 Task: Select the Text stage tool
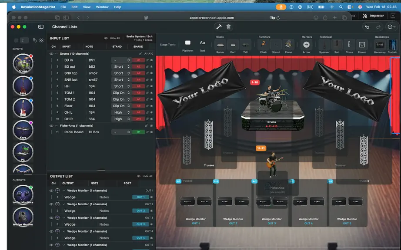[x=202, y=45]
